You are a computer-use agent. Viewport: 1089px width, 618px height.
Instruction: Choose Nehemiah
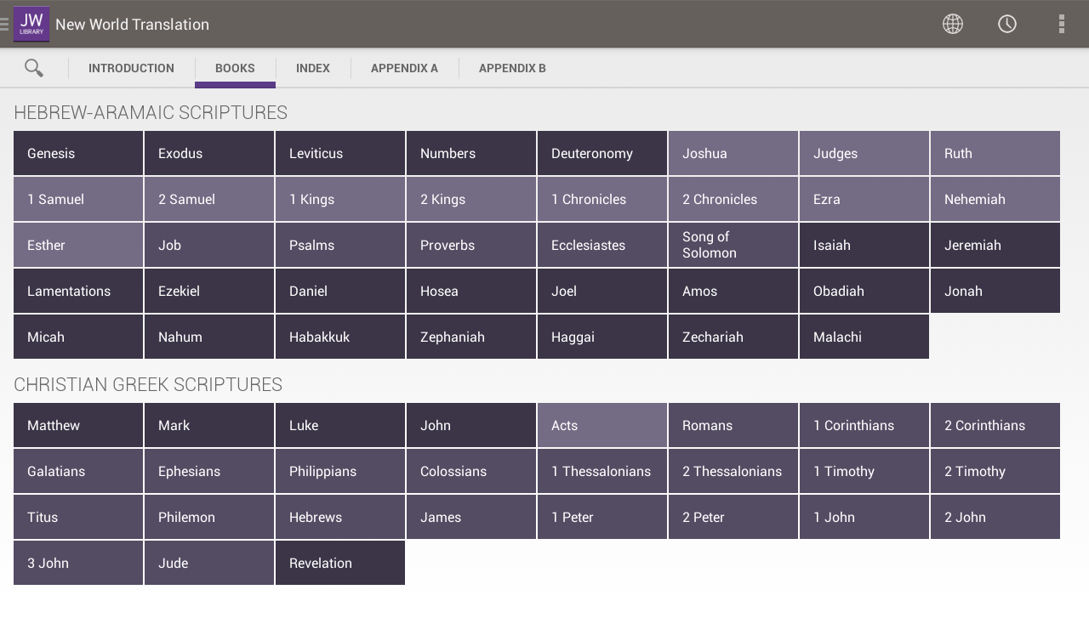click(995, 199)
